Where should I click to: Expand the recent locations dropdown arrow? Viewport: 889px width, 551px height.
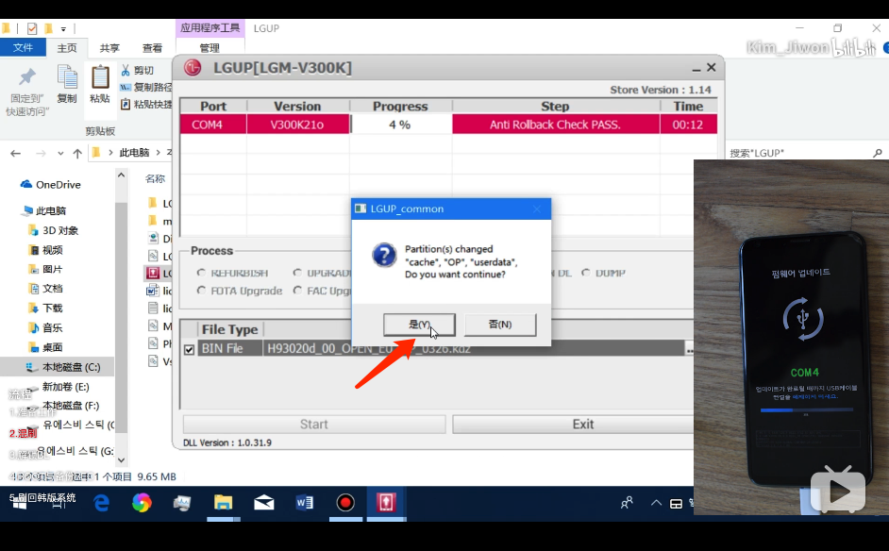tap(60, 153)
